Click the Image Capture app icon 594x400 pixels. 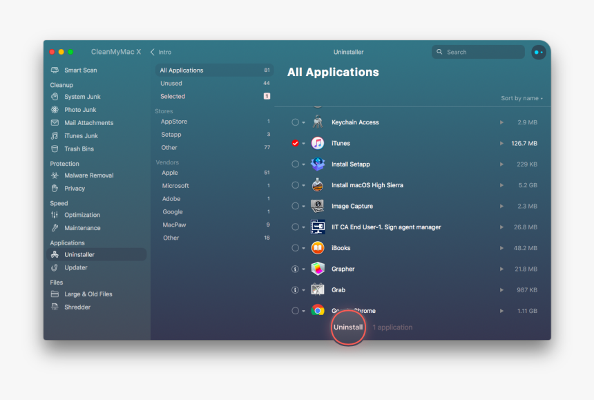click(x=318, y=206)
